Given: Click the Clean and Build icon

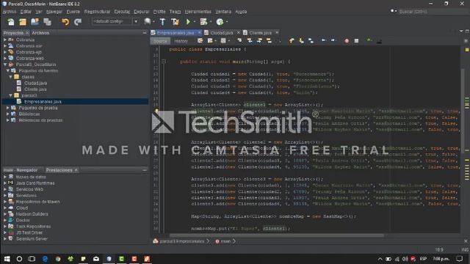Looking at the screenshot, I should point(175,21).
